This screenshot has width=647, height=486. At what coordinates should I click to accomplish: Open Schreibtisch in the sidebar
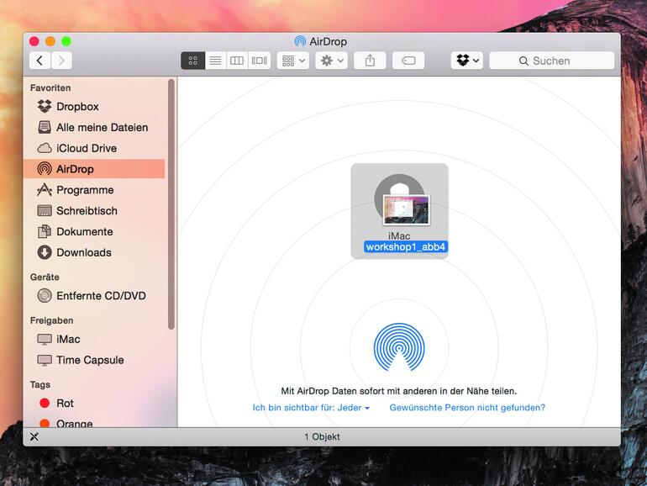point(94,210)
